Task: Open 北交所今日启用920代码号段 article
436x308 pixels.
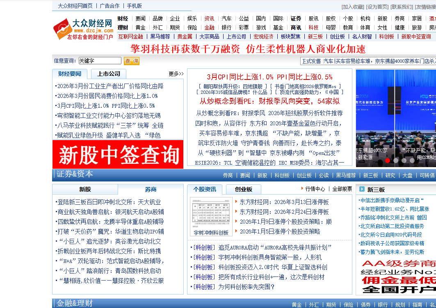Action: coord(390,235)
